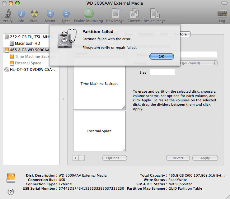The width and height of the screenshot is (230, 199).
Task: Click the Connection Type External value
Action: click(x=65, y=184)
